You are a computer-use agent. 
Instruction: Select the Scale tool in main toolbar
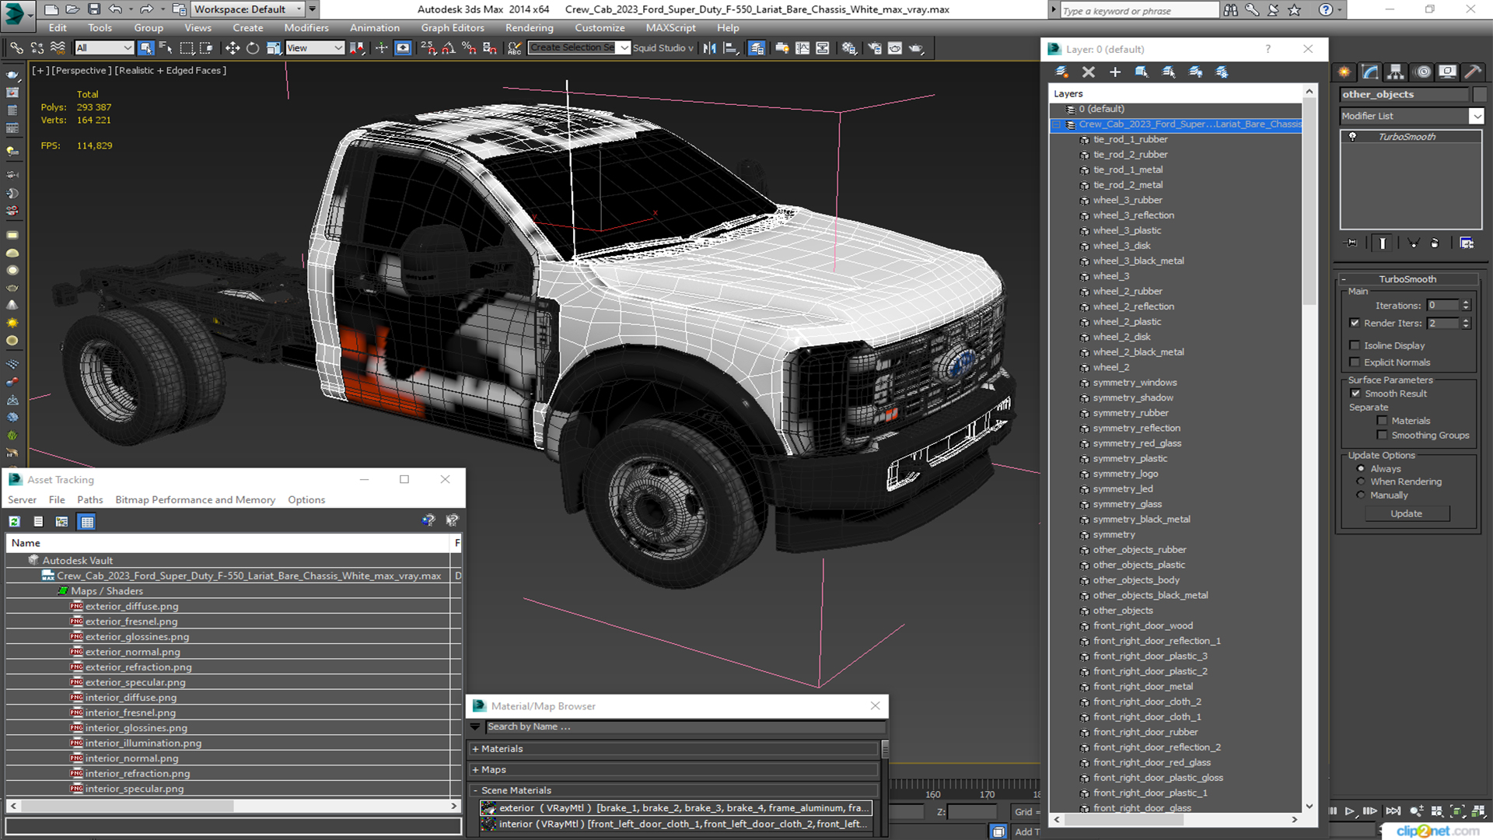coord(273,48)
